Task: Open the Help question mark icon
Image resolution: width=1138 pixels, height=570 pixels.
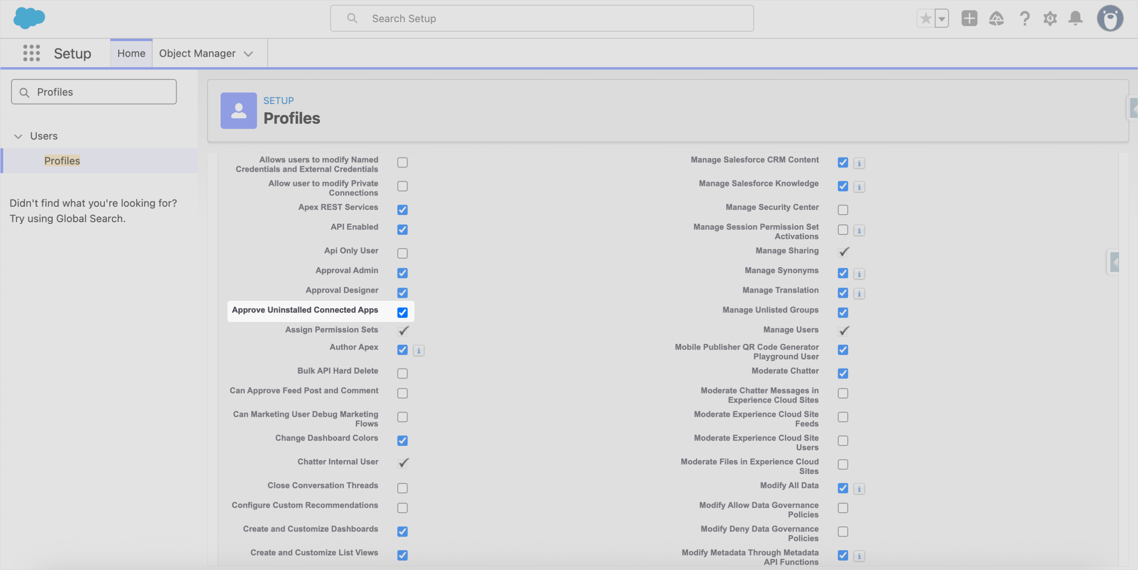Action: (x=1024, y=19)
